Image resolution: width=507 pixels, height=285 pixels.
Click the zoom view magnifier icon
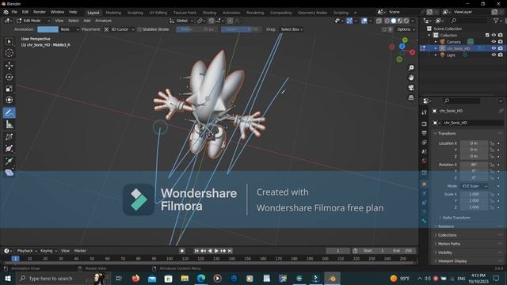pyautogui.click(x=411, y=68)
